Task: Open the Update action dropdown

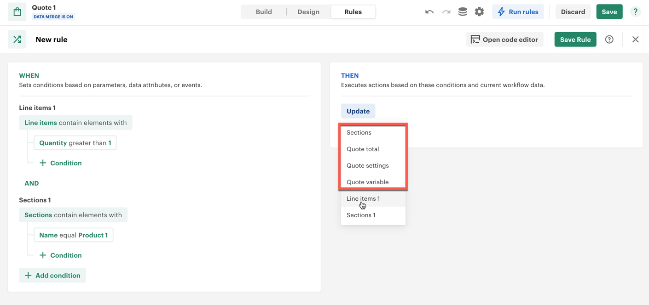Action: 358,111
